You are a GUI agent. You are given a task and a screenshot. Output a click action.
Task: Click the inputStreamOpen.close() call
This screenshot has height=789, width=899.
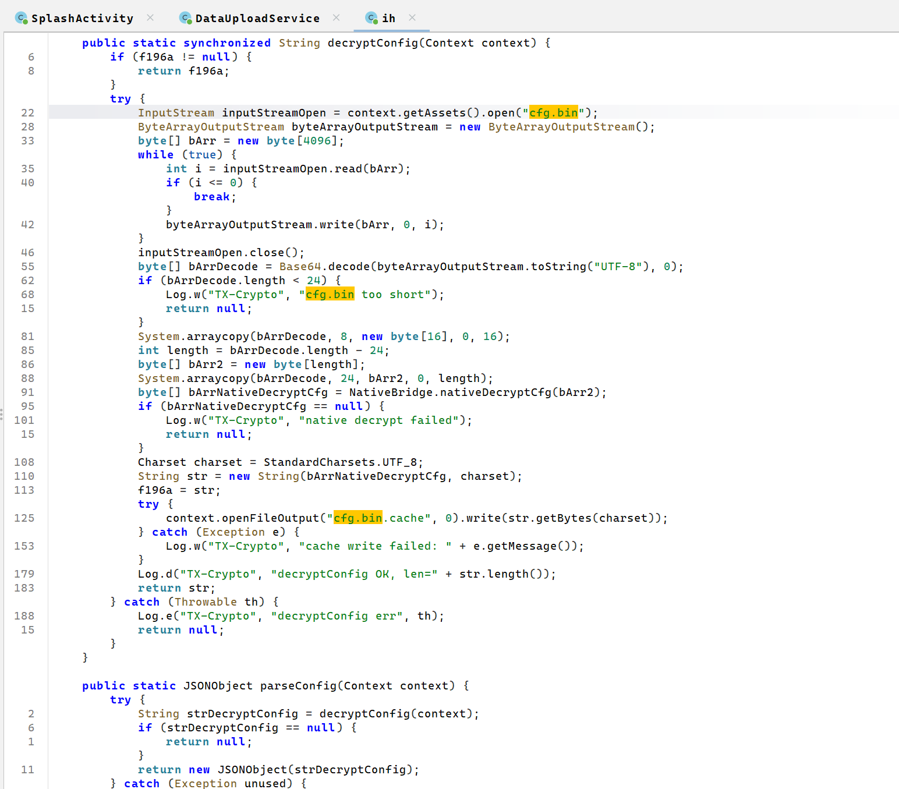221,252
